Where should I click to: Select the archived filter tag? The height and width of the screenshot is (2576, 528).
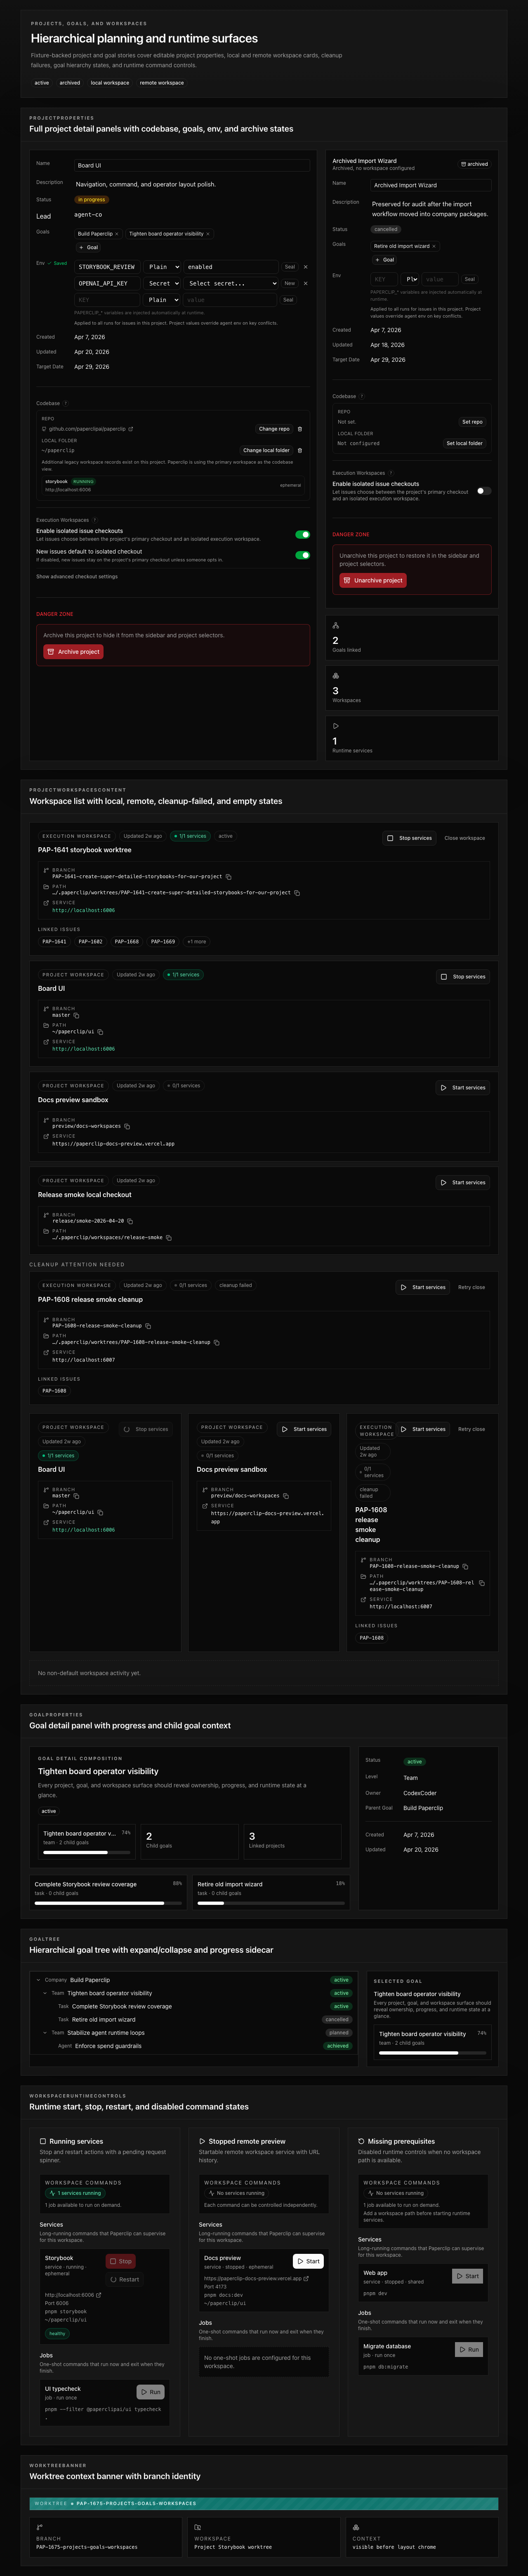[x=70, y=83]
